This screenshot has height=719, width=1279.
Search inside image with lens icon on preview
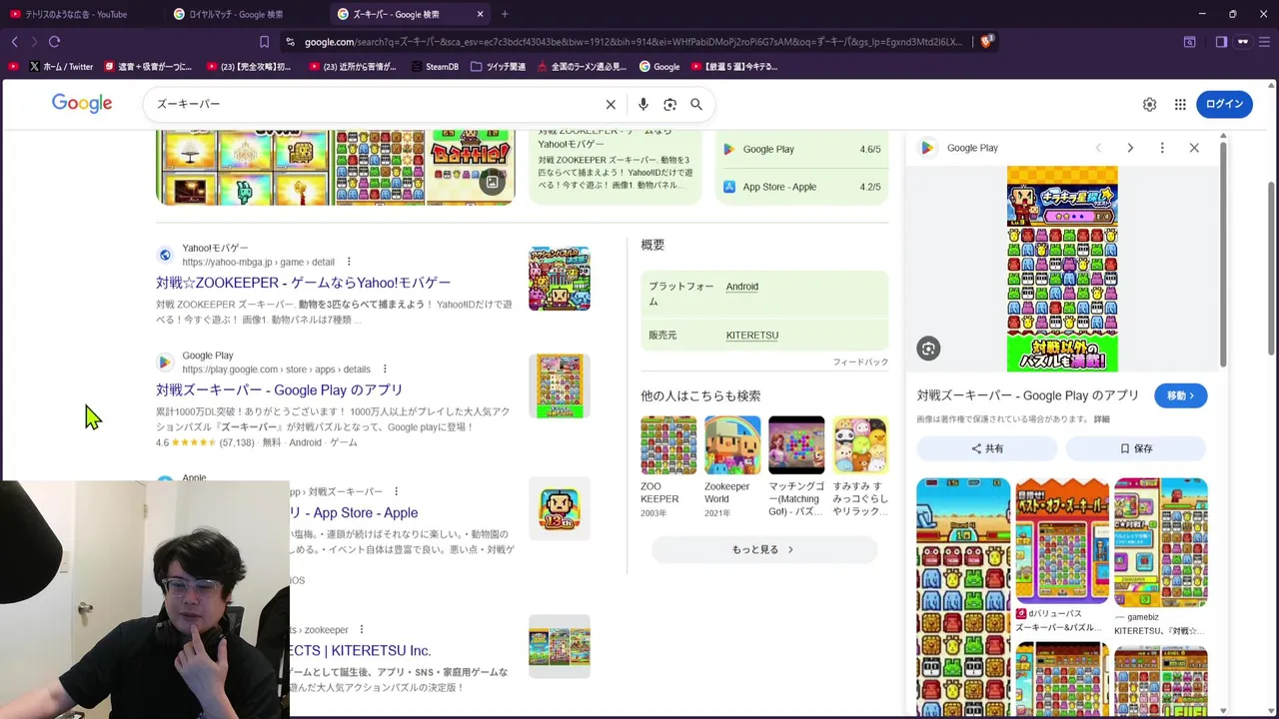928,349
